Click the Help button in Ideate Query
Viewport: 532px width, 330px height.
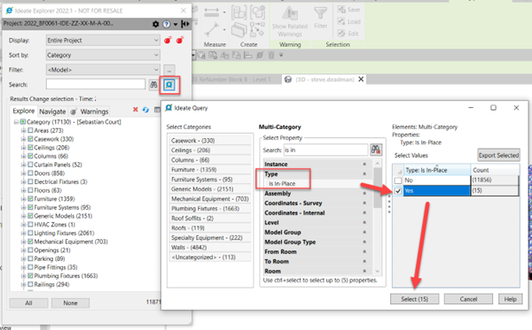[510, 299]
